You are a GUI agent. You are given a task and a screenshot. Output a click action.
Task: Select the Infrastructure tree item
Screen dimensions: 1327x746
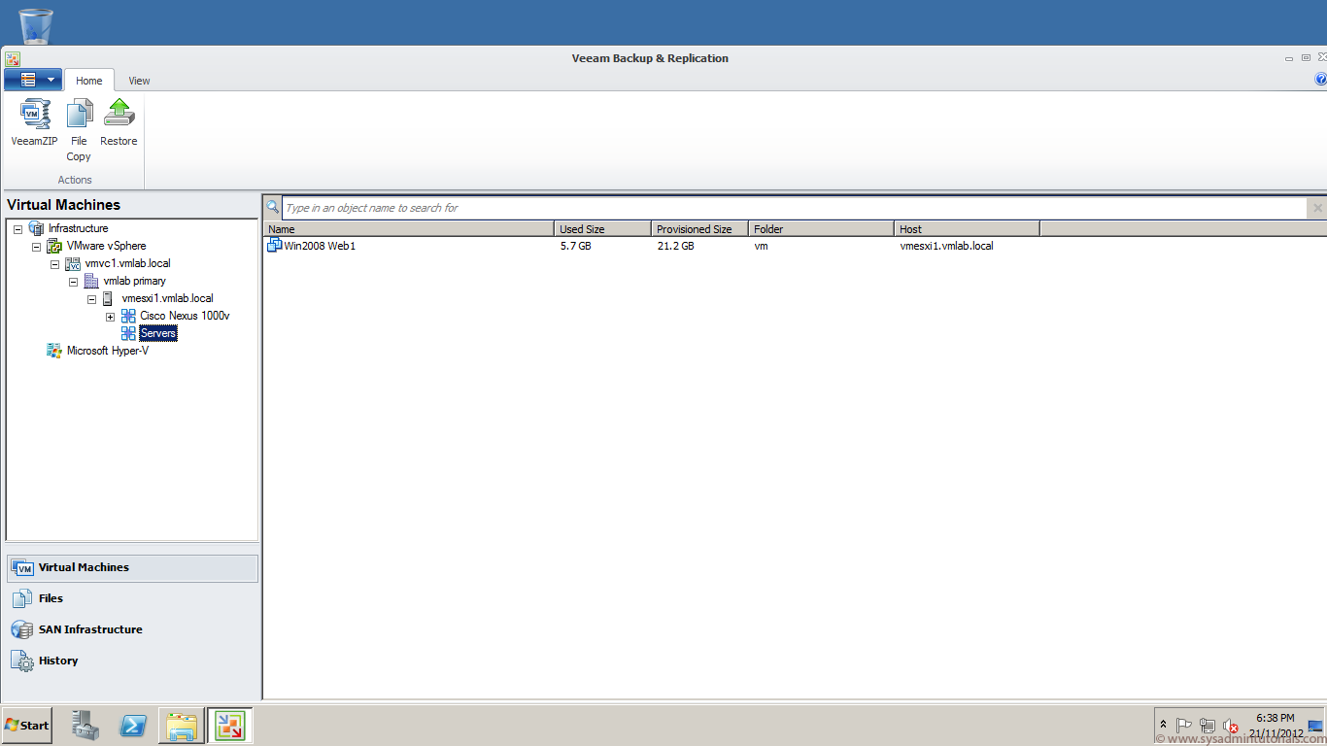[x=79, y=228]
